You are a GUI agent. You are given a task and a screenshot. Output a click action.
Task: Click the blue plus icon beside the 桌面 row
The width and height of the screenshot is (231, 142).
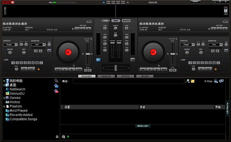[56, 86]
